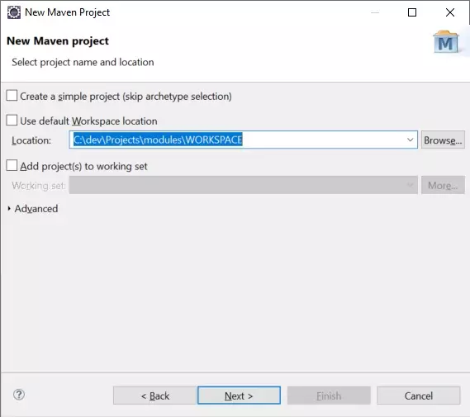The height and width of the screenshot is (417, 470).
Task: Click the Eclipse icon in title bar
Action: click(x=14, y=12)
